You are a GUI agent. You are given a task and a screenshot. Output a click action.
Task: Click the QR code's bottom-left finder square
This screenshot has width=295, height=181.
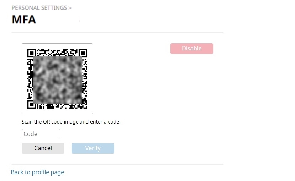coord(32,104)
